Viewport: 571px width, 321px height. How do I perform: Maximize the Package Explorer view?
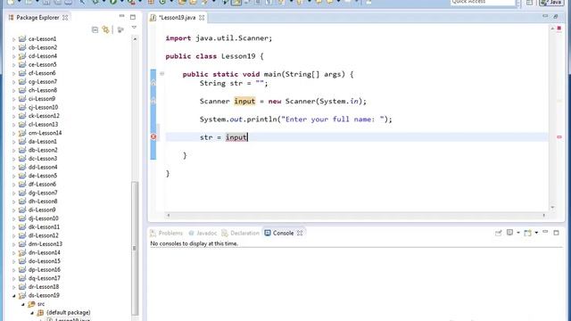click(x=133, y=17)
